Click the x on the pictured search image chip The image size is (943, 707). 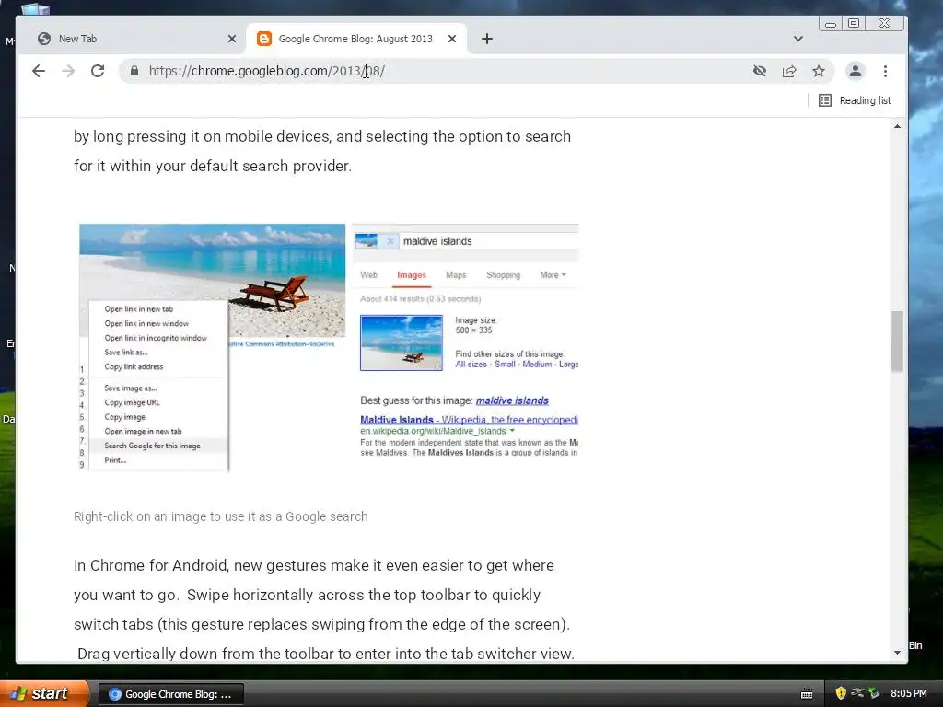click(390, 241)
